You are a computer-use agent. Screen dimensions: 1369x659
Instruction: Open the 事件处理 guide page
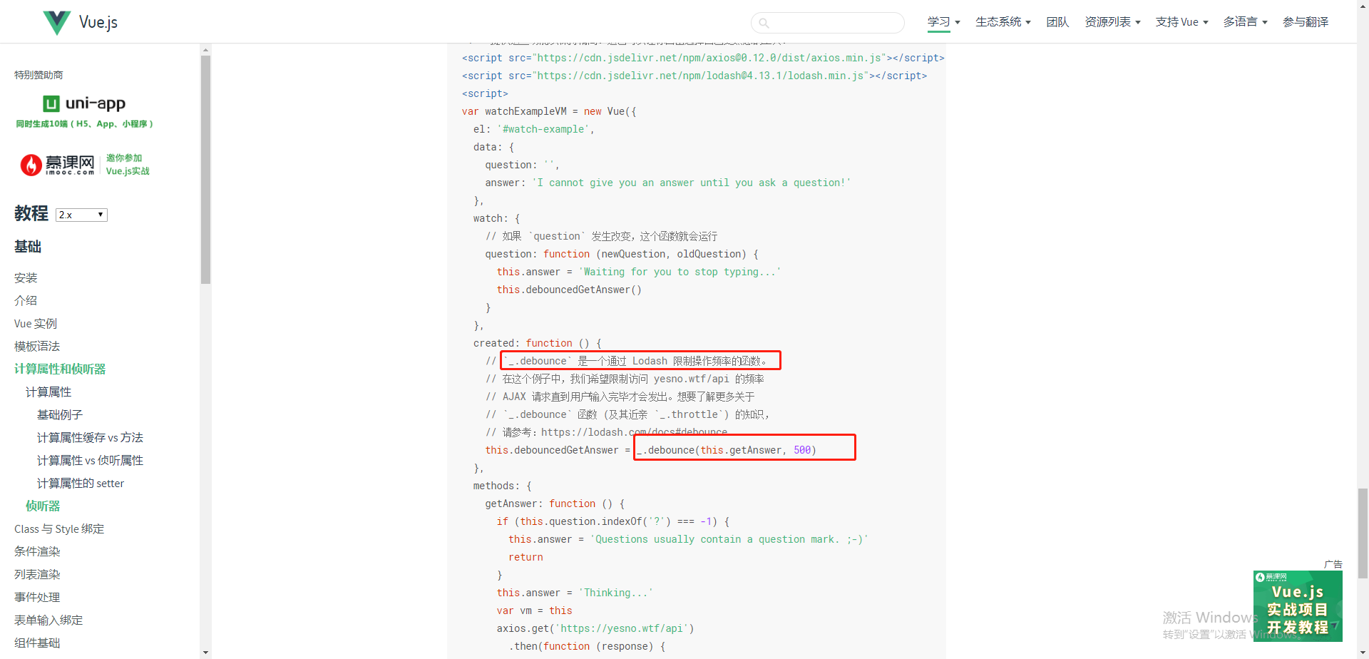pos(37,598)
